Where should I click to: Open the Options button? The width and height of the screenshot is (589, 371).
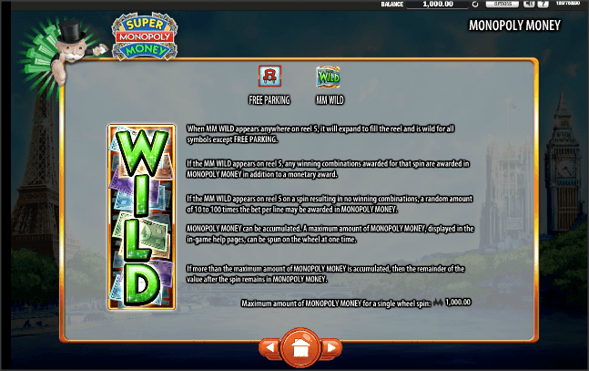tap(502, 4)
